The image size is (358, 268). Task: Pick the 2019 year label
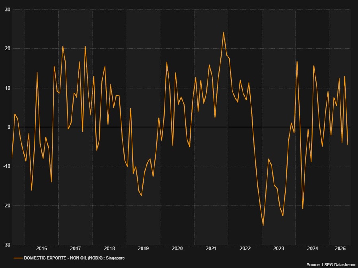pos(143,249)
